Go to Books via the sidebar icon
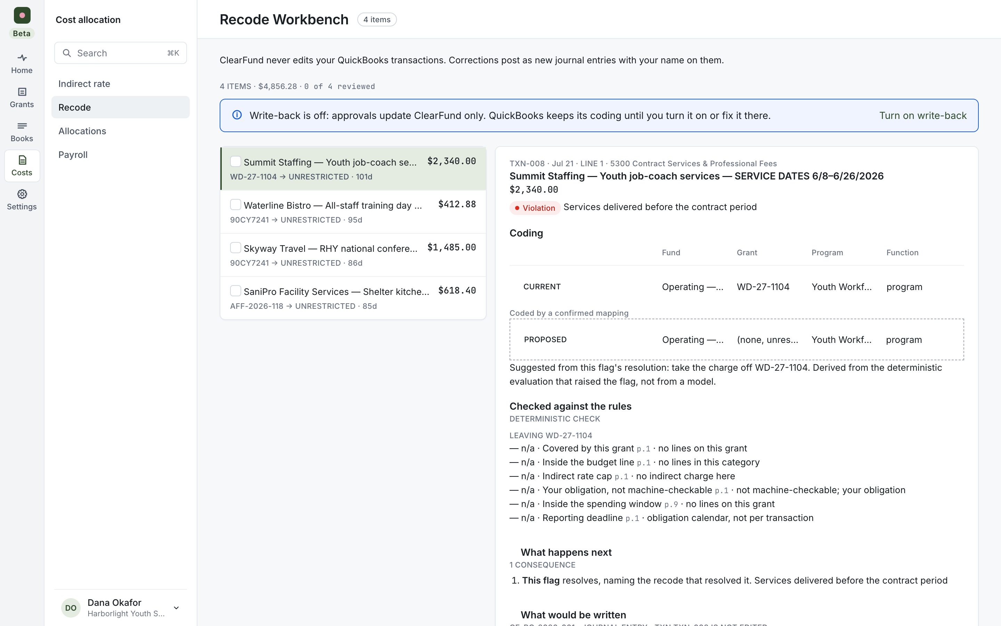The image size is (1001, 626). point(22,126)
